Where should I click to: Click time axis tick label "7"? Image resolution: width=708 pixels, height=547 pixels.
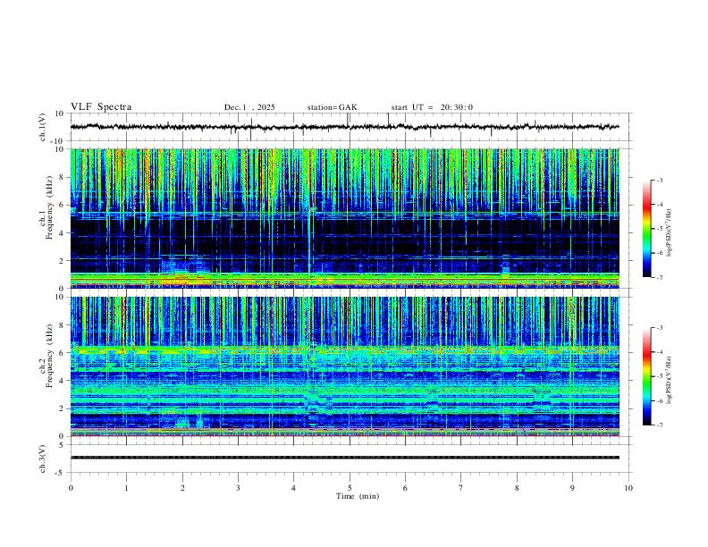(461, 488)
